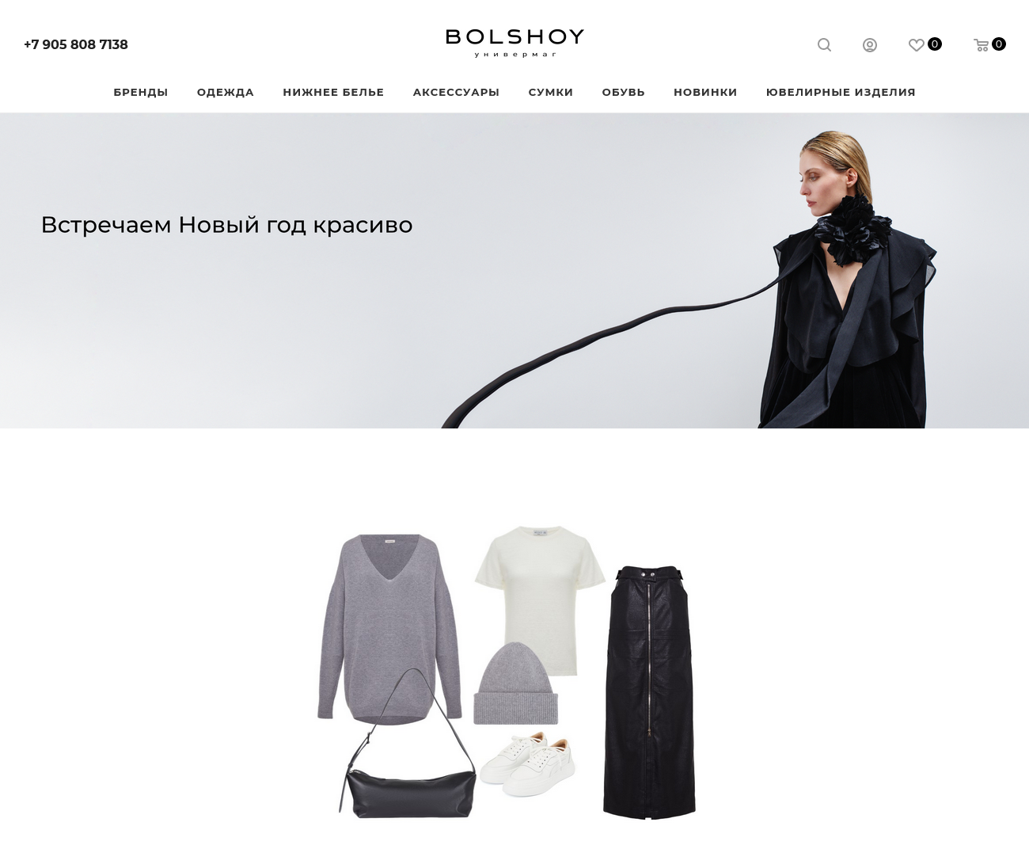
Task: Open the user account icon
Action: click(869, 45)
